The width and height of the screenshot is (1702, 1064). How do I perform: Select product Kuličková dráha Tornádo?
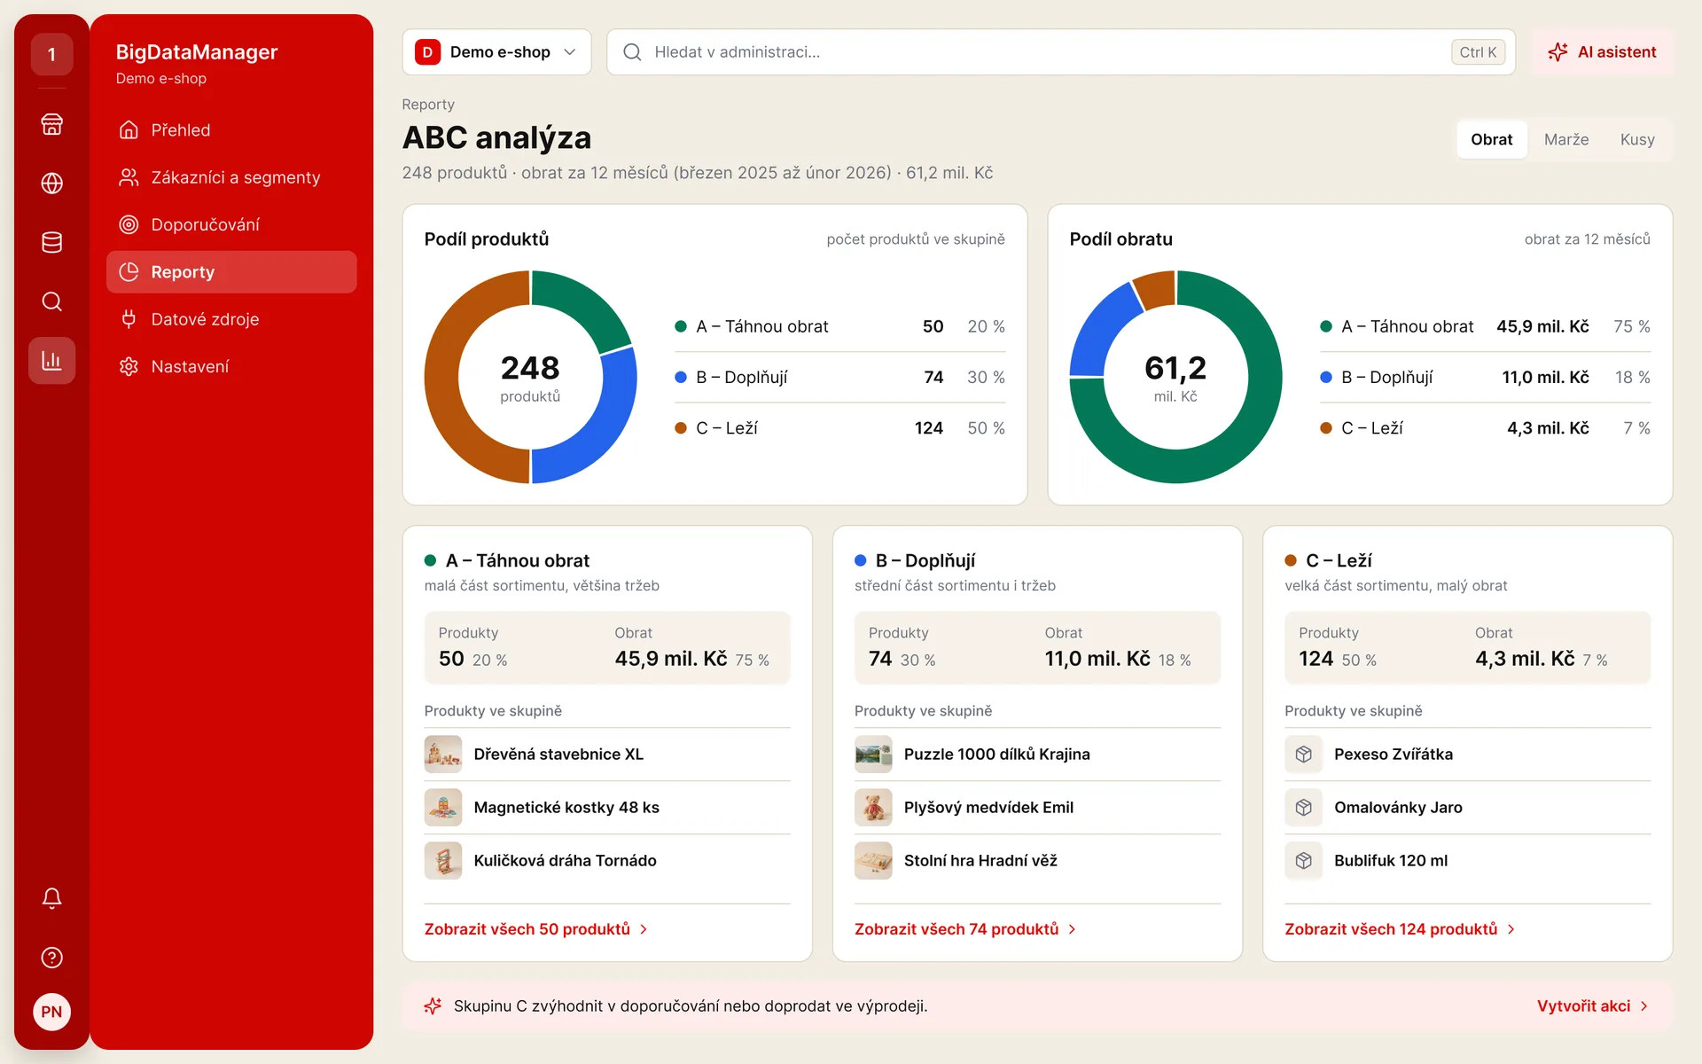(x=607, y=861)
